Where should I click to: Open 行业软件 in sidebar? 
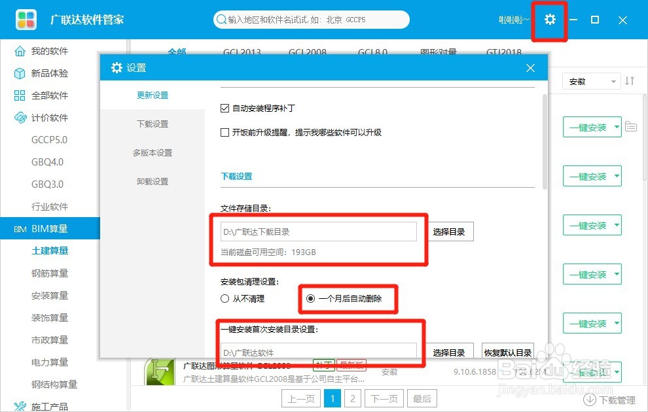click(50, 207)
